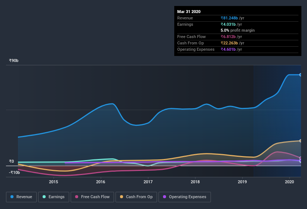Image resolution: width=307 pixels, height=209 pixels.
Task: Click the Revenue endpoint marker on the blue line
Action: click(301, 75)
